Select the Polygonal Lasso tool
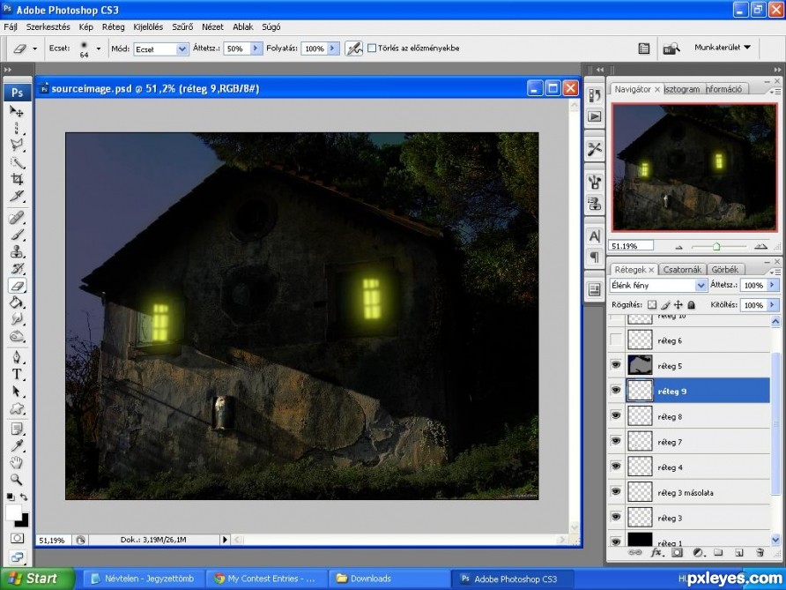786x590 pixels. pyautogui.click(x=17, y=145)
